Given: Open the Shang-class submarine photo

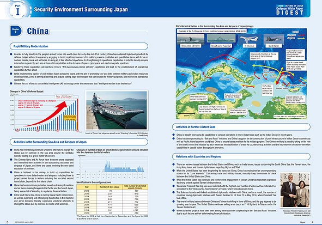Looking at the screenshot, I should click(191, 39).
